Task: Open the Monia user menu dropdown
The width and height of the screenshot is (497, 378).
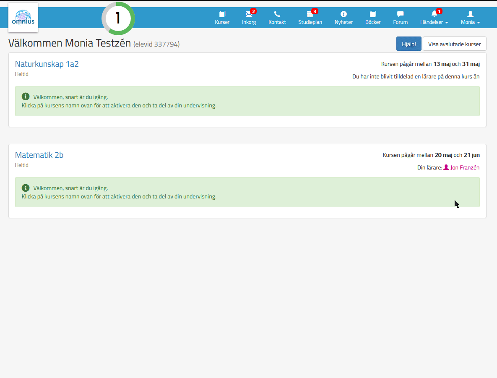Action: point(470,22)
